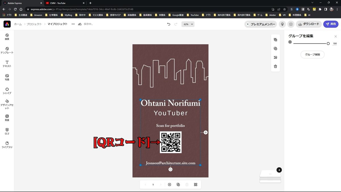The height and width of the screenshot is (192, 341).
Task: Duplicate the current page
Action: pyautogui.click(x=178, y=185)
